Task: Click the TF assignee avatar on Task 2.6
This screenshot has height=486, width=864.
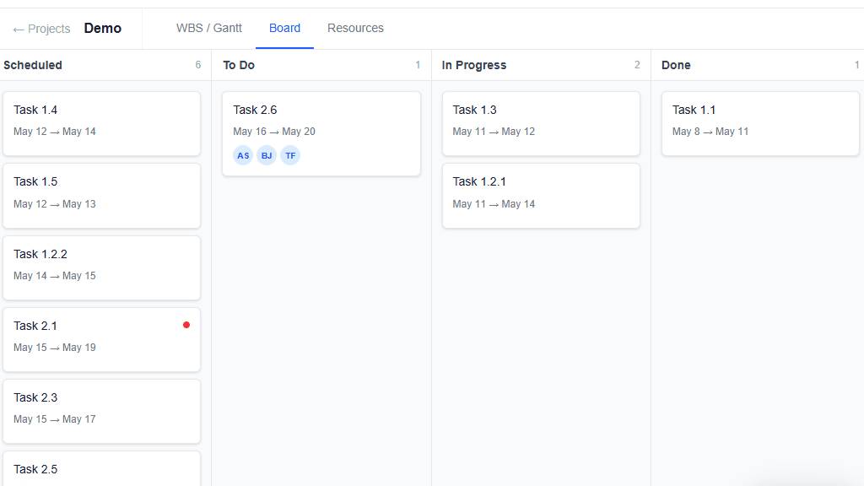Action: [290, 155]
